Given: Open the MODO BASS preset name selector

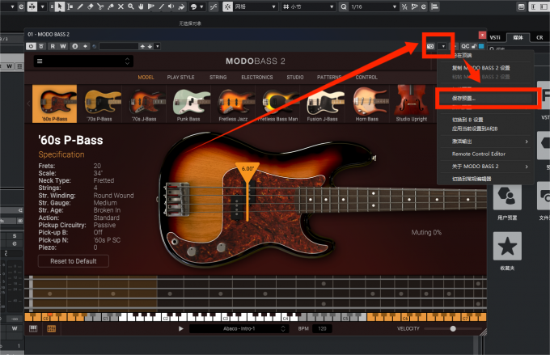Looking at the screenshot, I should coord(83,61).
